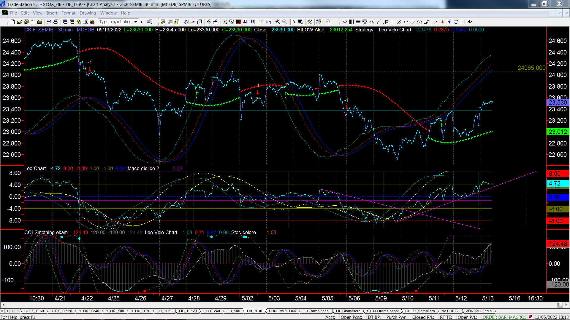Select the horizontal lines drawing tool
Screen dimensions: 570x320
(x=358, y=22)
